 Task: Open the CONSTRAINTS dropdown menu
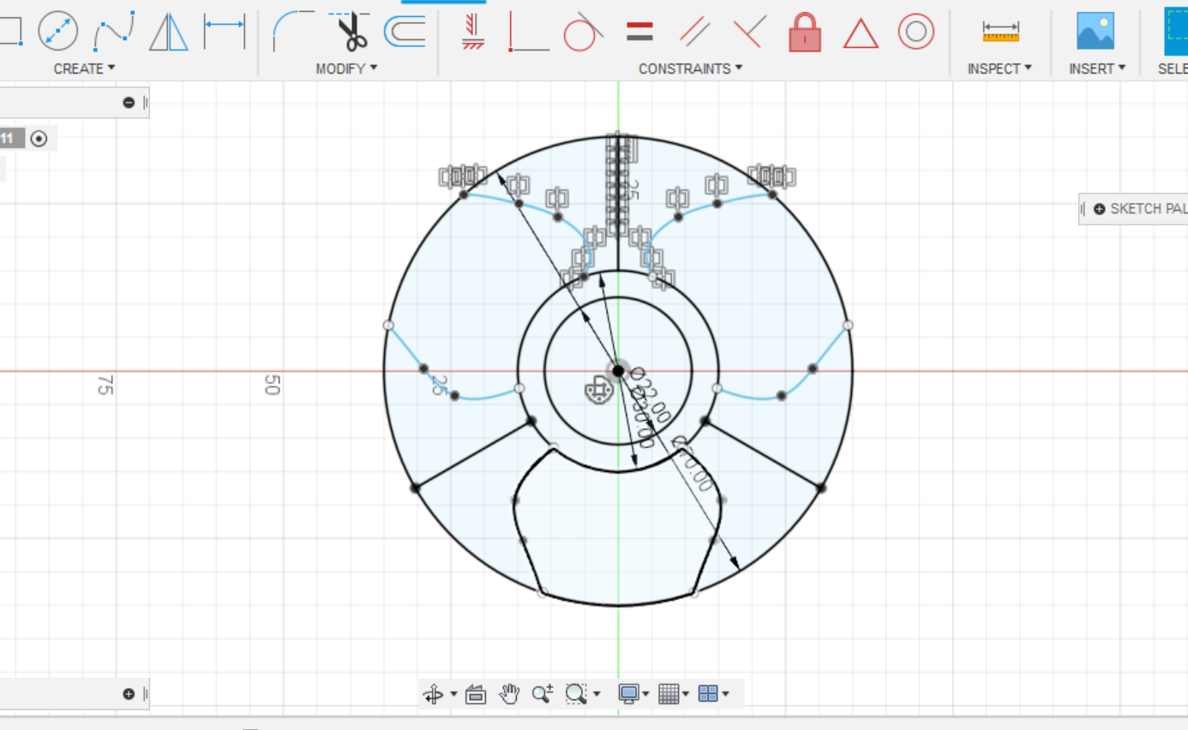[690, 69]
